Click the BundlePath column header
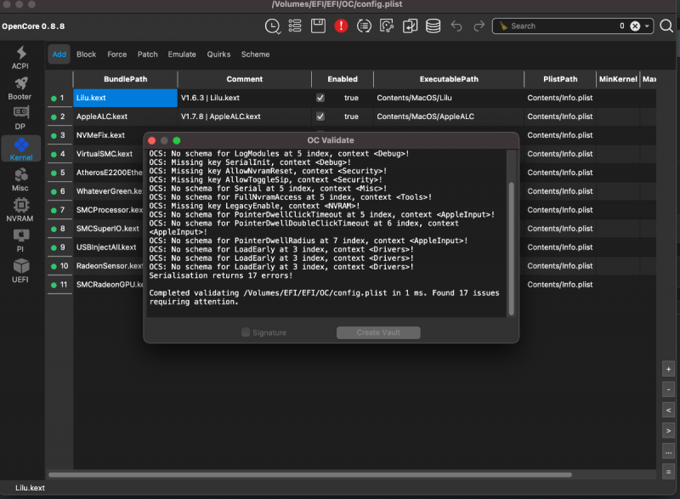 [125, 79]
